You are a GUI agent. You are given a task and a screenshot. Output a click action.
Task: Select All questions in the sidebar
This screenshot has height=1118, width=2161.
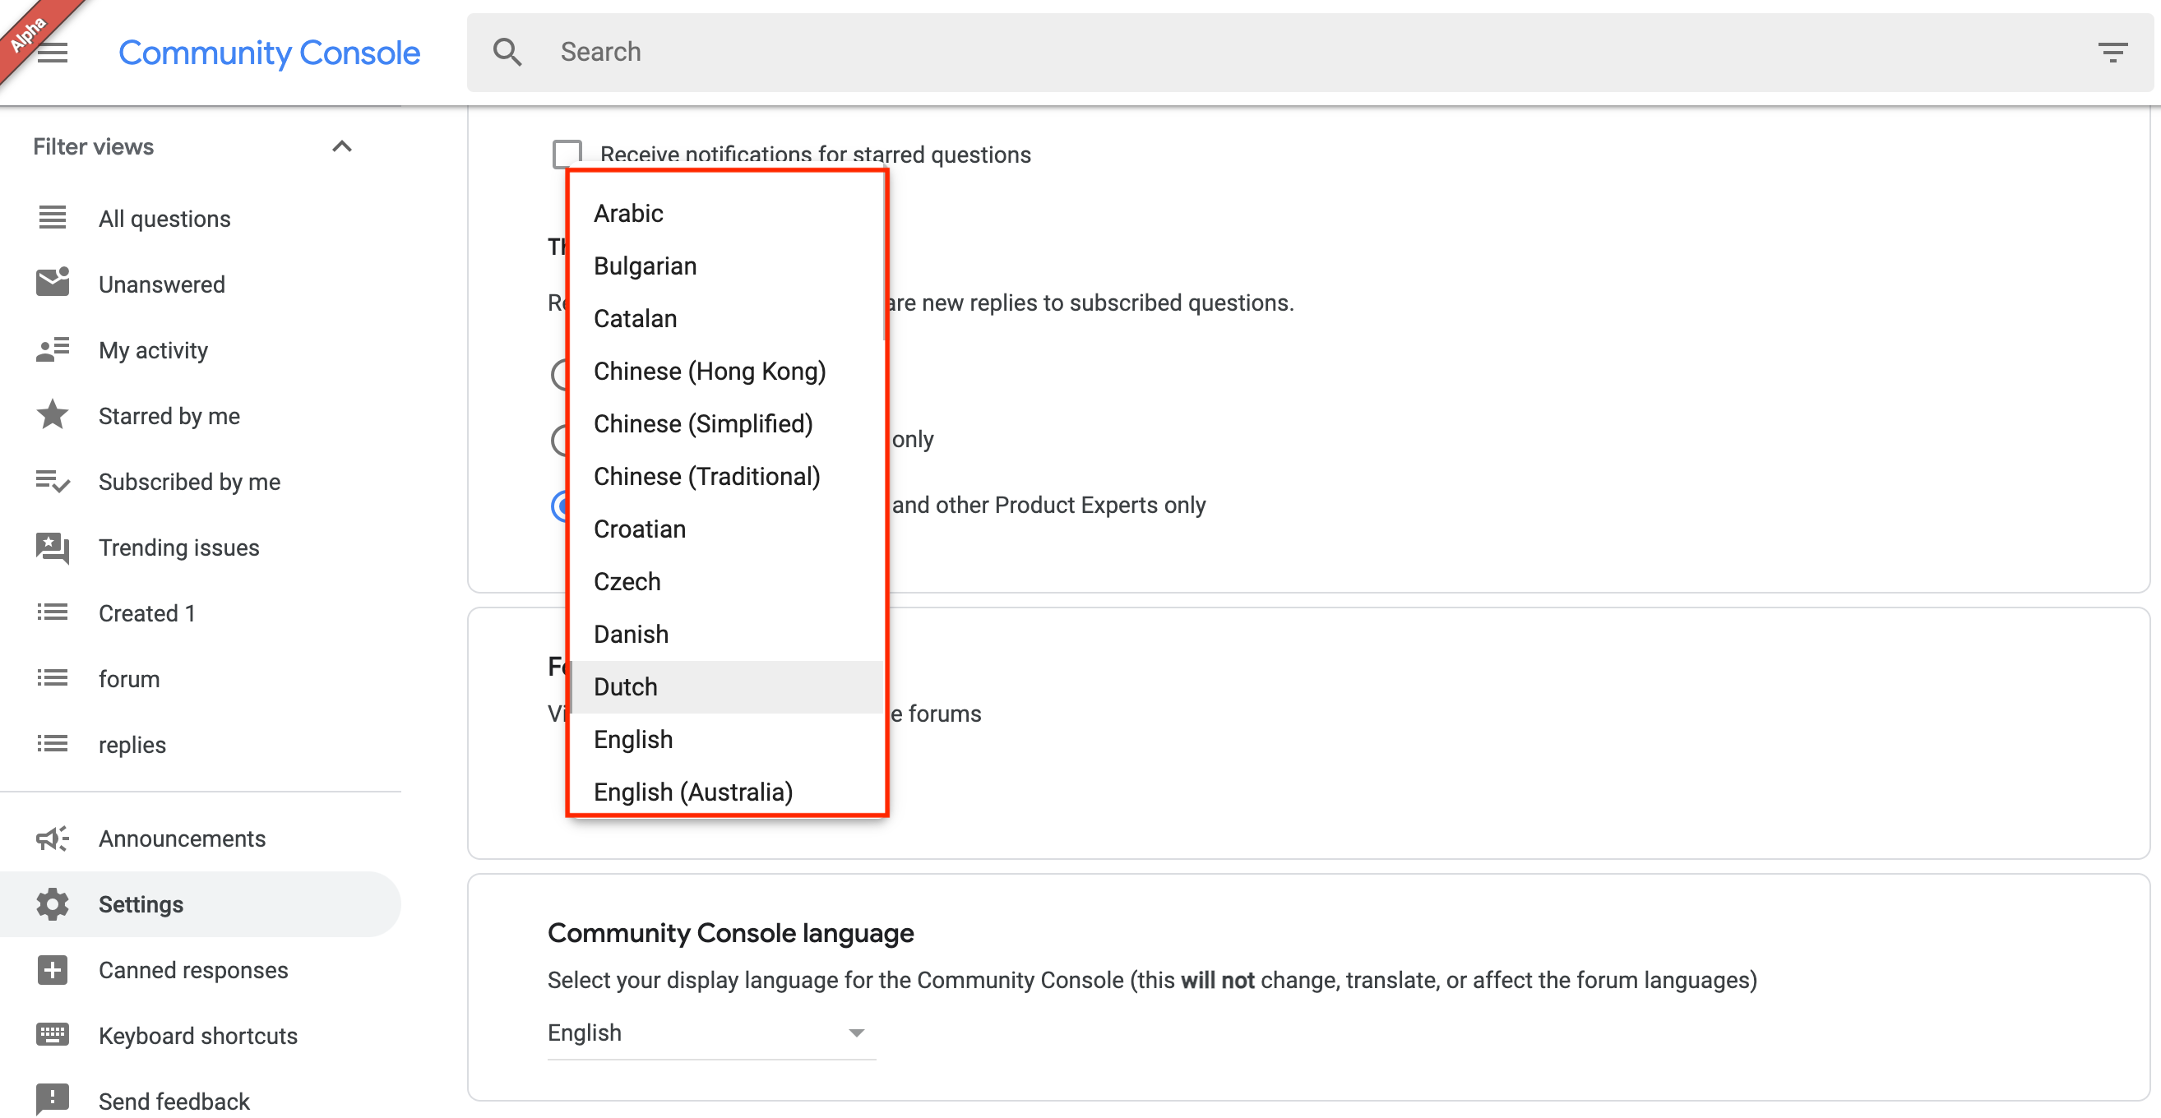pos(164,218)
